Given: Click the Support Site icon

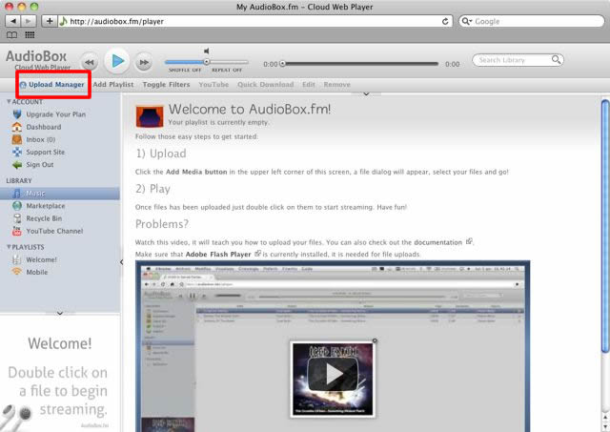Looking at the screenshot, I should [17, 152].
